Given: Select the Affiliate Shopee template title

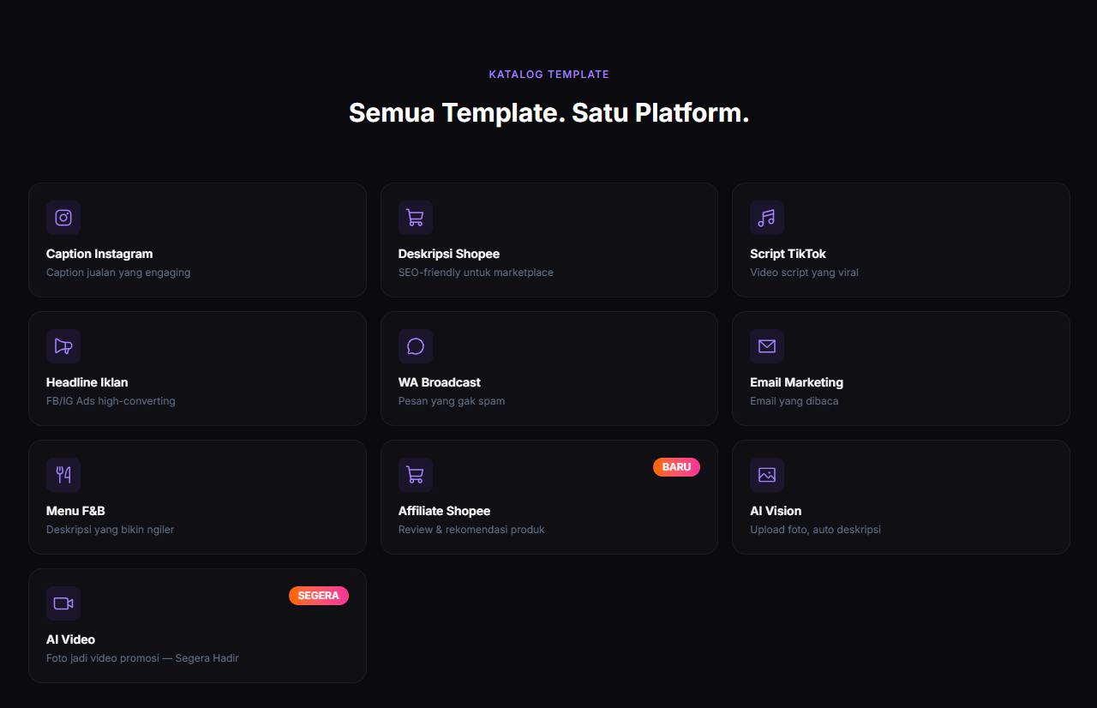Looking at the screenshot, I should (x=444, y=511).
